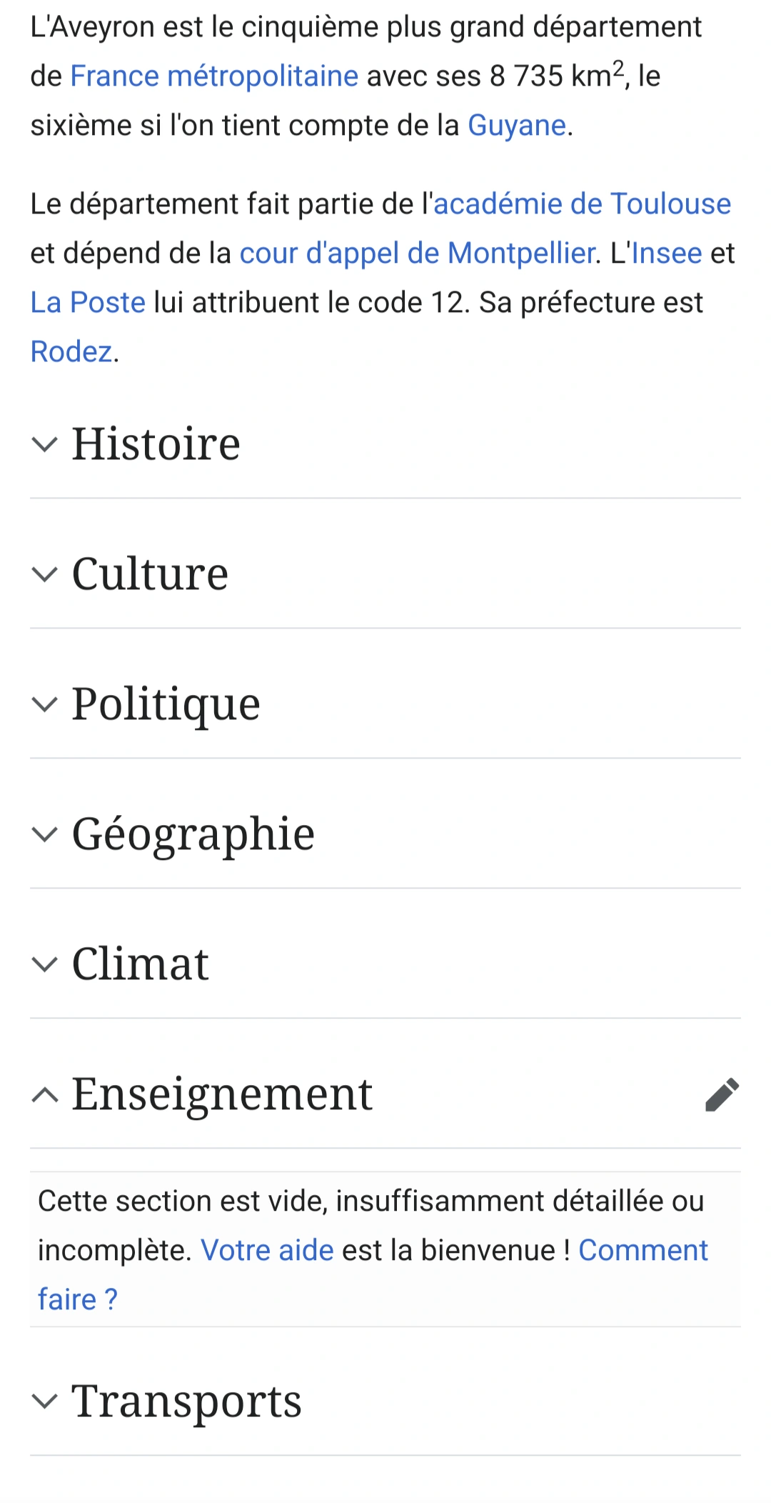Expand the Politique section chevron

pos(45,704)
